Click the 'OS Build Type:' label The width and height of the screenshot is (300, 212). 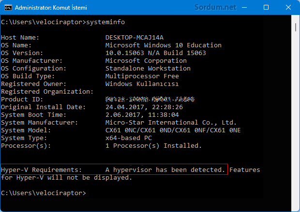coord(28,76)
